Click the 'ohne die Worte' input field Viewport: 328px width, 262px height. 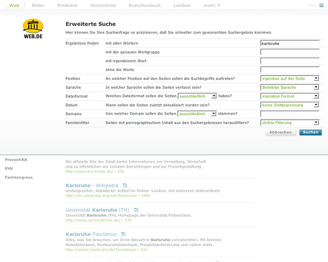[290, 70]
